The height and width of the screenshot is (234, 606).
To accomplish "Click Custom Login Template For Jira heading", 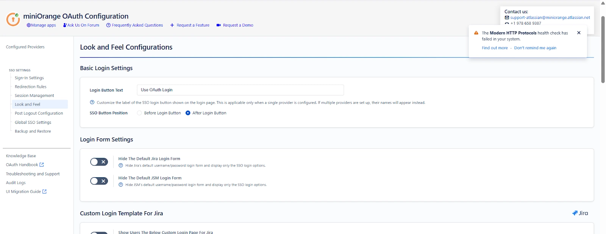I will pos(122,214).
